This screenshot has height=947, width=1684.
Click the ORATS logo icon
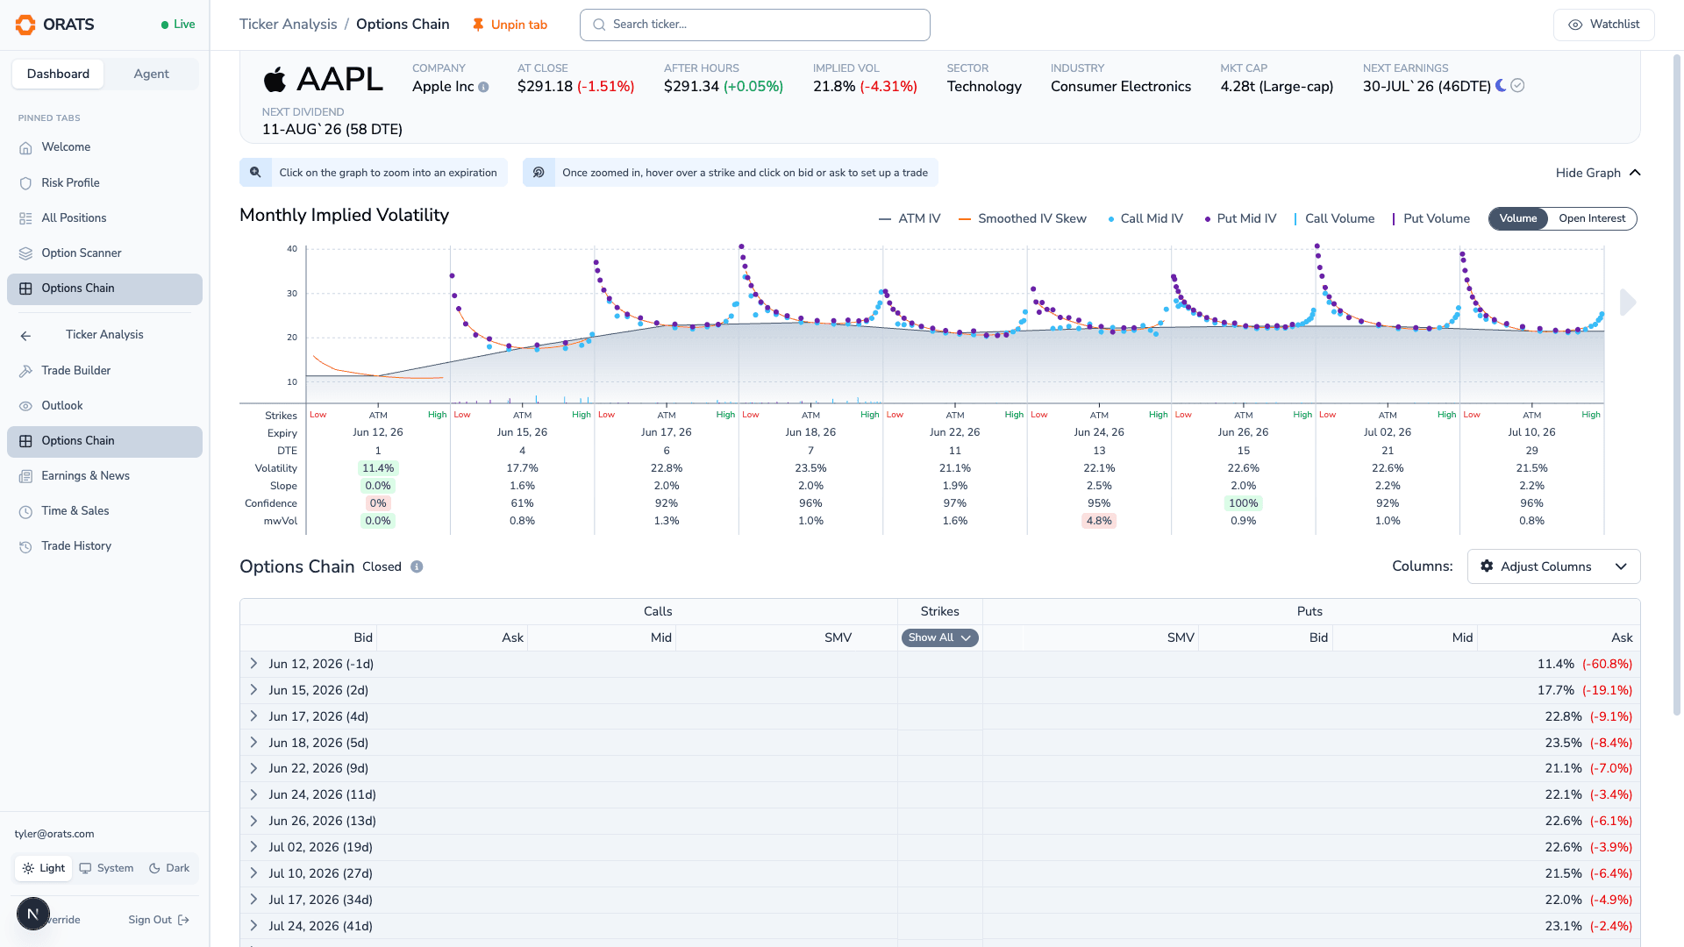tap(25, 25)
